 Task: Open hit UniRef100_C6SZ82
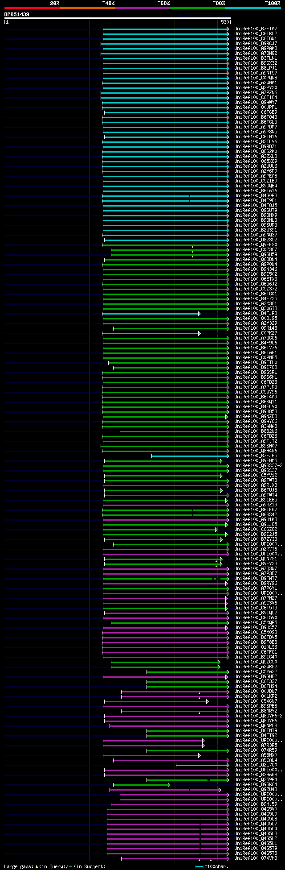[256, 529]
